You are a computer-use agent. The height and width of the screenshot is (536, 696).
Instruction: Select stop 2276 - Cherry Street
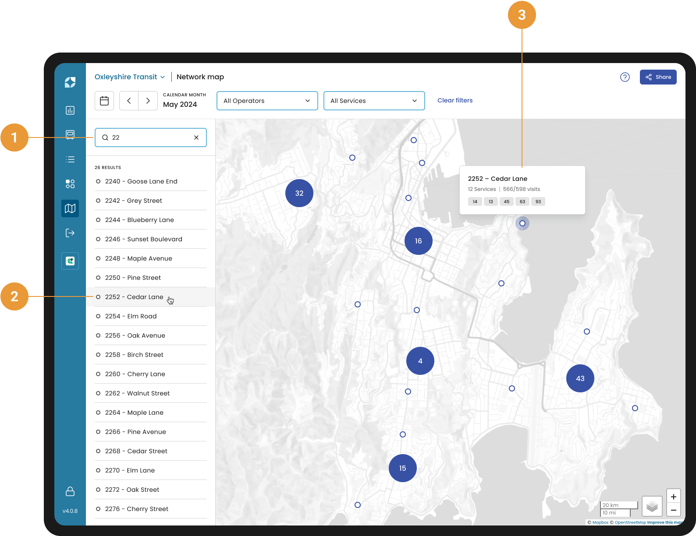click(151, 509)
